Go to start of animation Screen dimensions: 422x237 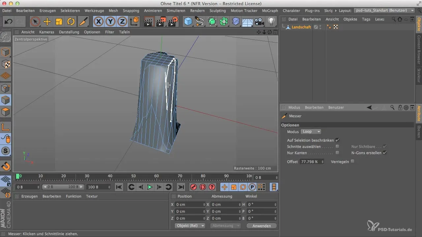(119, 187)
